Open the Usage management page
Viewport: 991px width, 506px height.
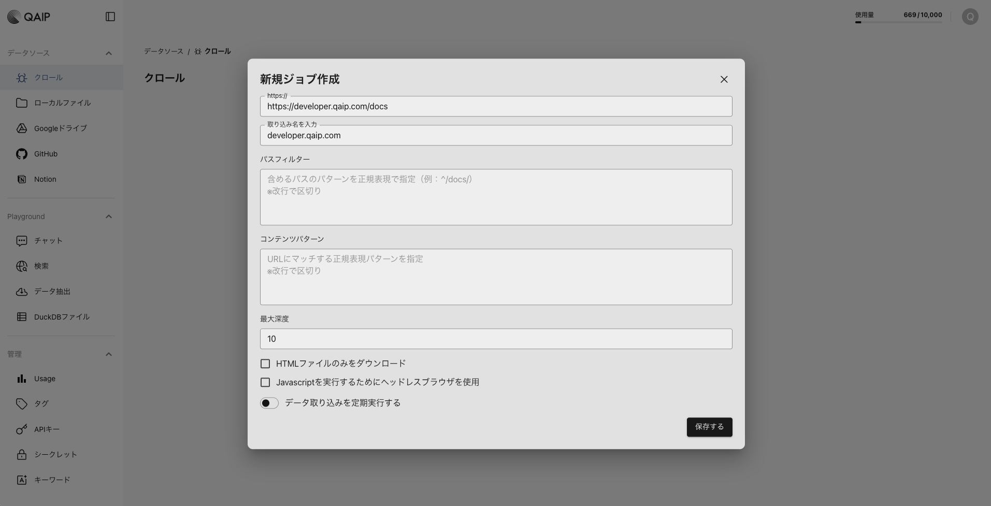click(44, 378)
